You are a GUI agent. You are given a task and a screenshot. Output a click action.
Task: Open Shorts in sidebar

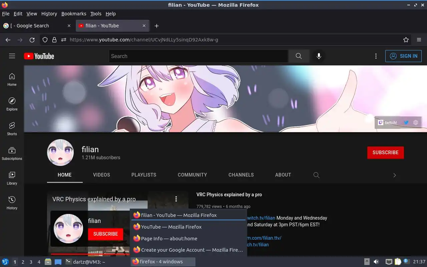[12, 129]
